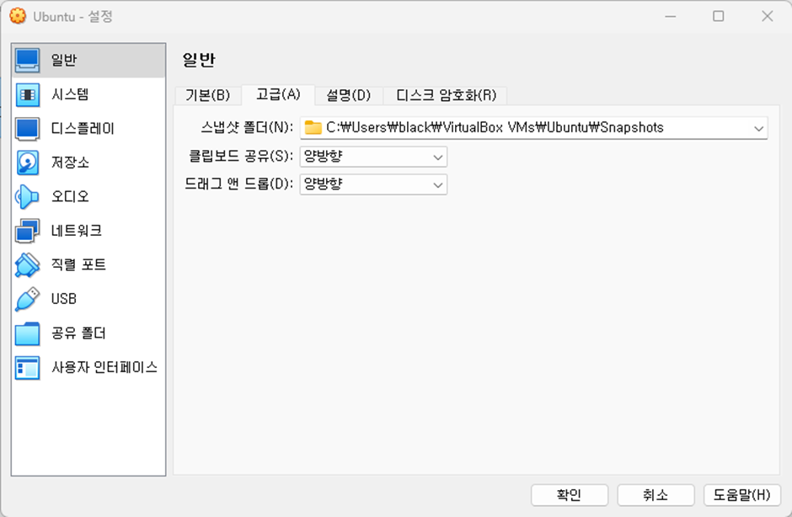Click the snapshot folder path text
This screenshot has height=517, width=792.
pos(495,128)
